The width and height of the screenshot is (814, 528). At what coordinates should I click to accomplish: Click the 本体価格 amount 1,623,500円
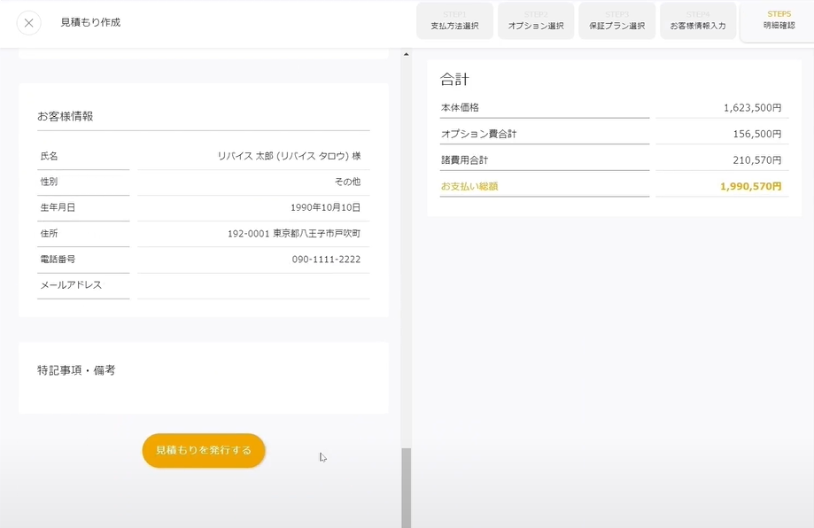click(752, 108)
